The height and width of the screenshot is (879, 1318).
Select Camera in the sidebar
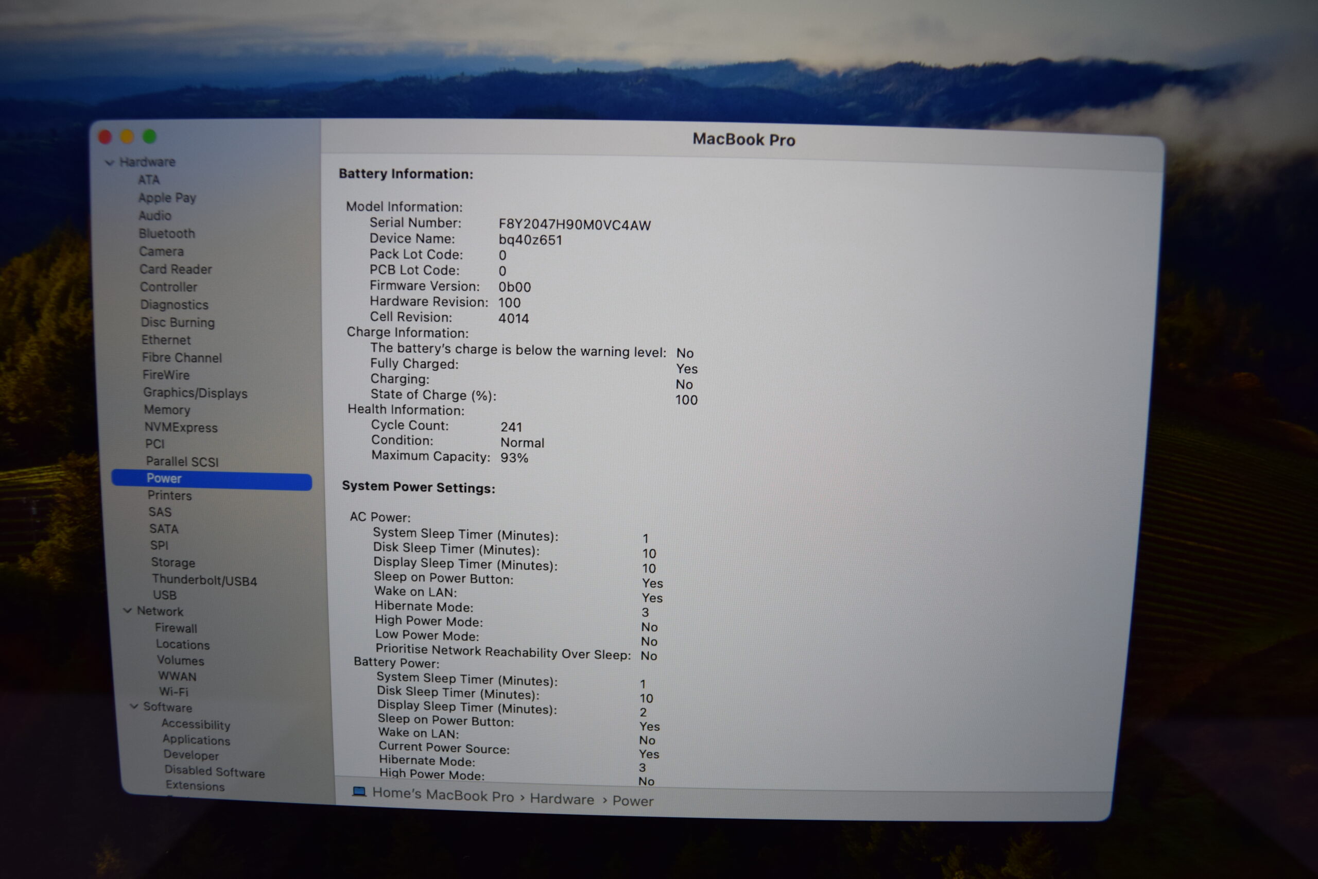pos(161,252)
